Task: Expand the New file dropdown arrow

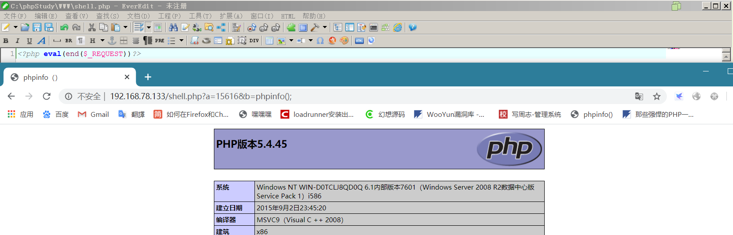Action: click(x=15, y=27)
